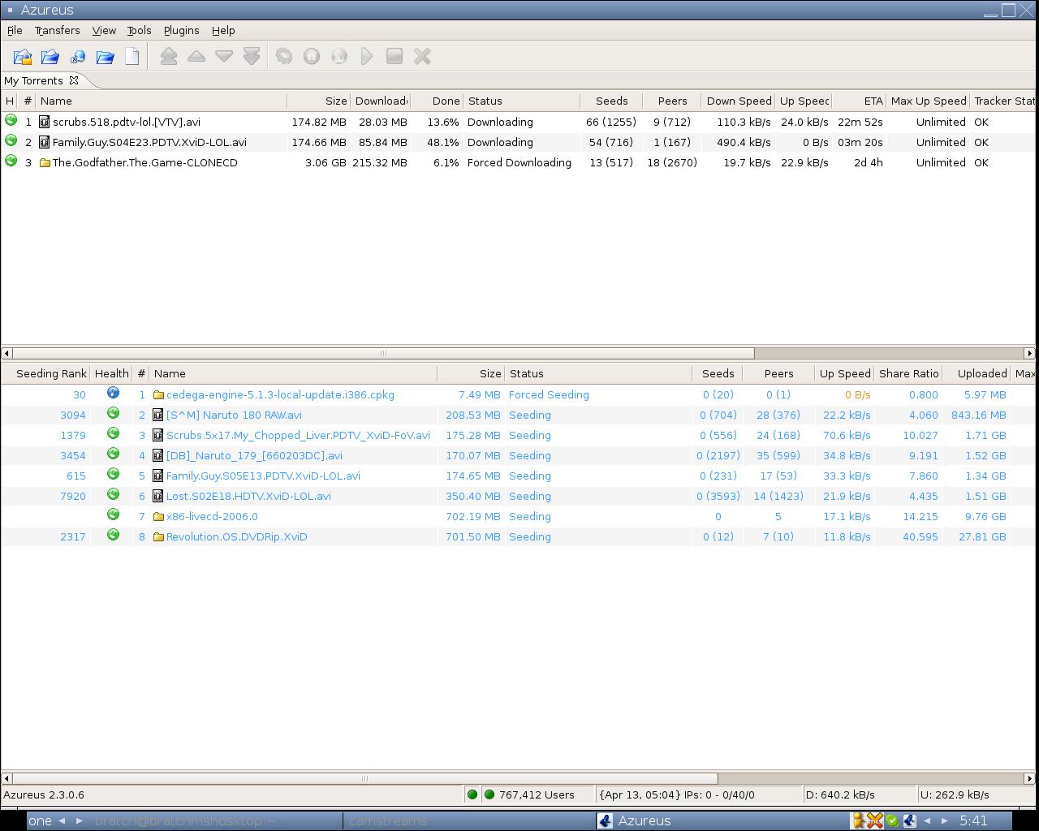
Task: Click the Remove X toolbar icon
Action: click(x=422, y=57)
